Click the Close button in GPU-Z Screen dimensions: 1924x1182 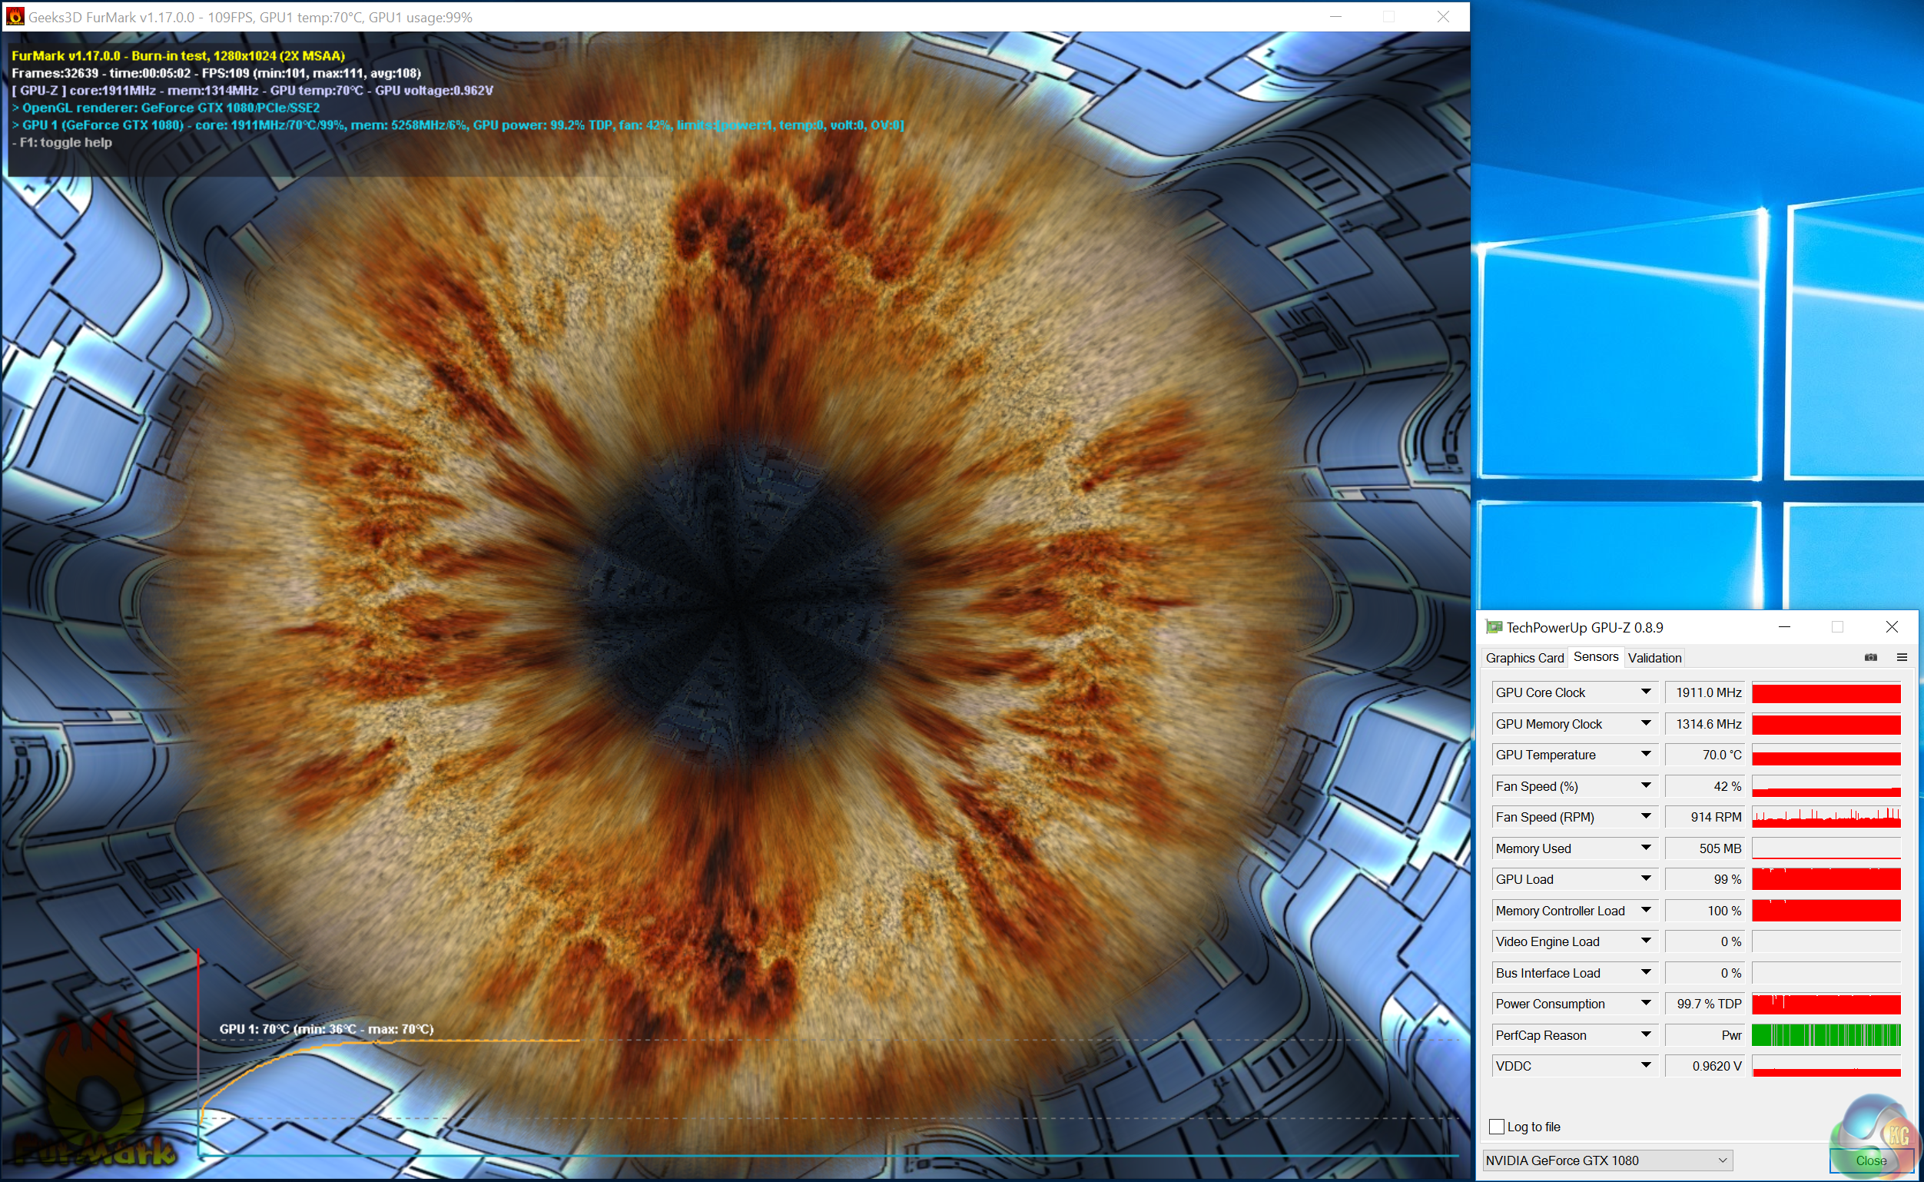pyautogui.click(x=1870, y=1160)
